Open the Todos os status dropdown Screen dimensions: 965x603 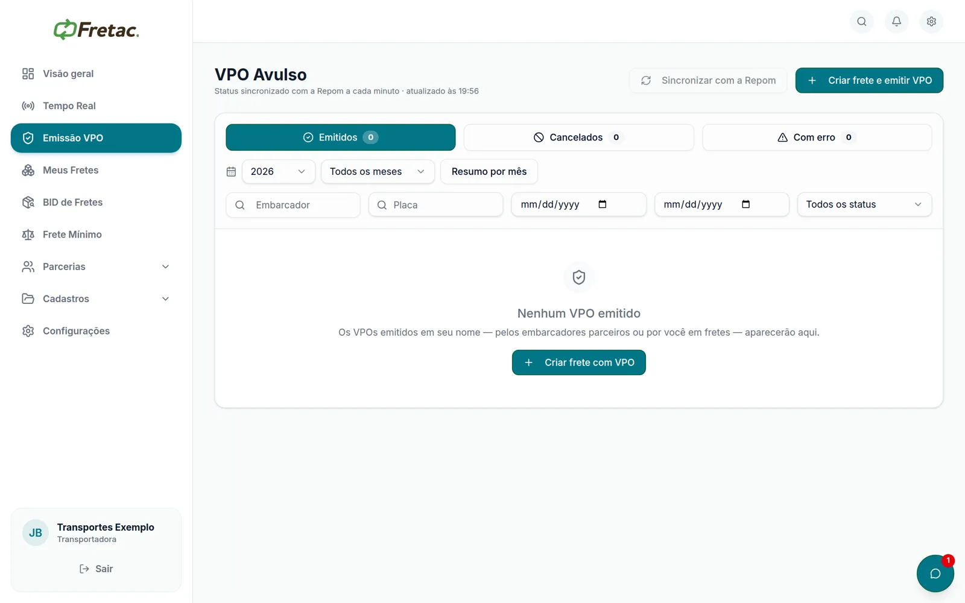click(865, 204)
